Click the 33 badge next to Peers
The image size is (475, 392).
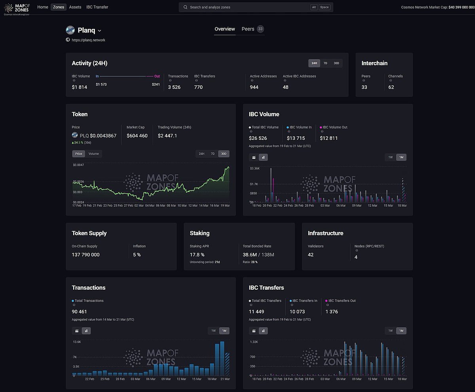(x=260, y=29)
